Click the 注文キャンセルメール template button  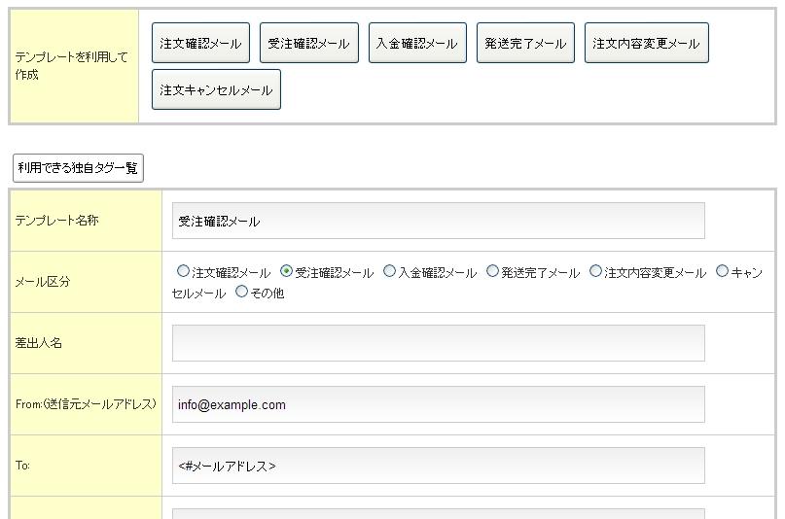coord(216,89)
